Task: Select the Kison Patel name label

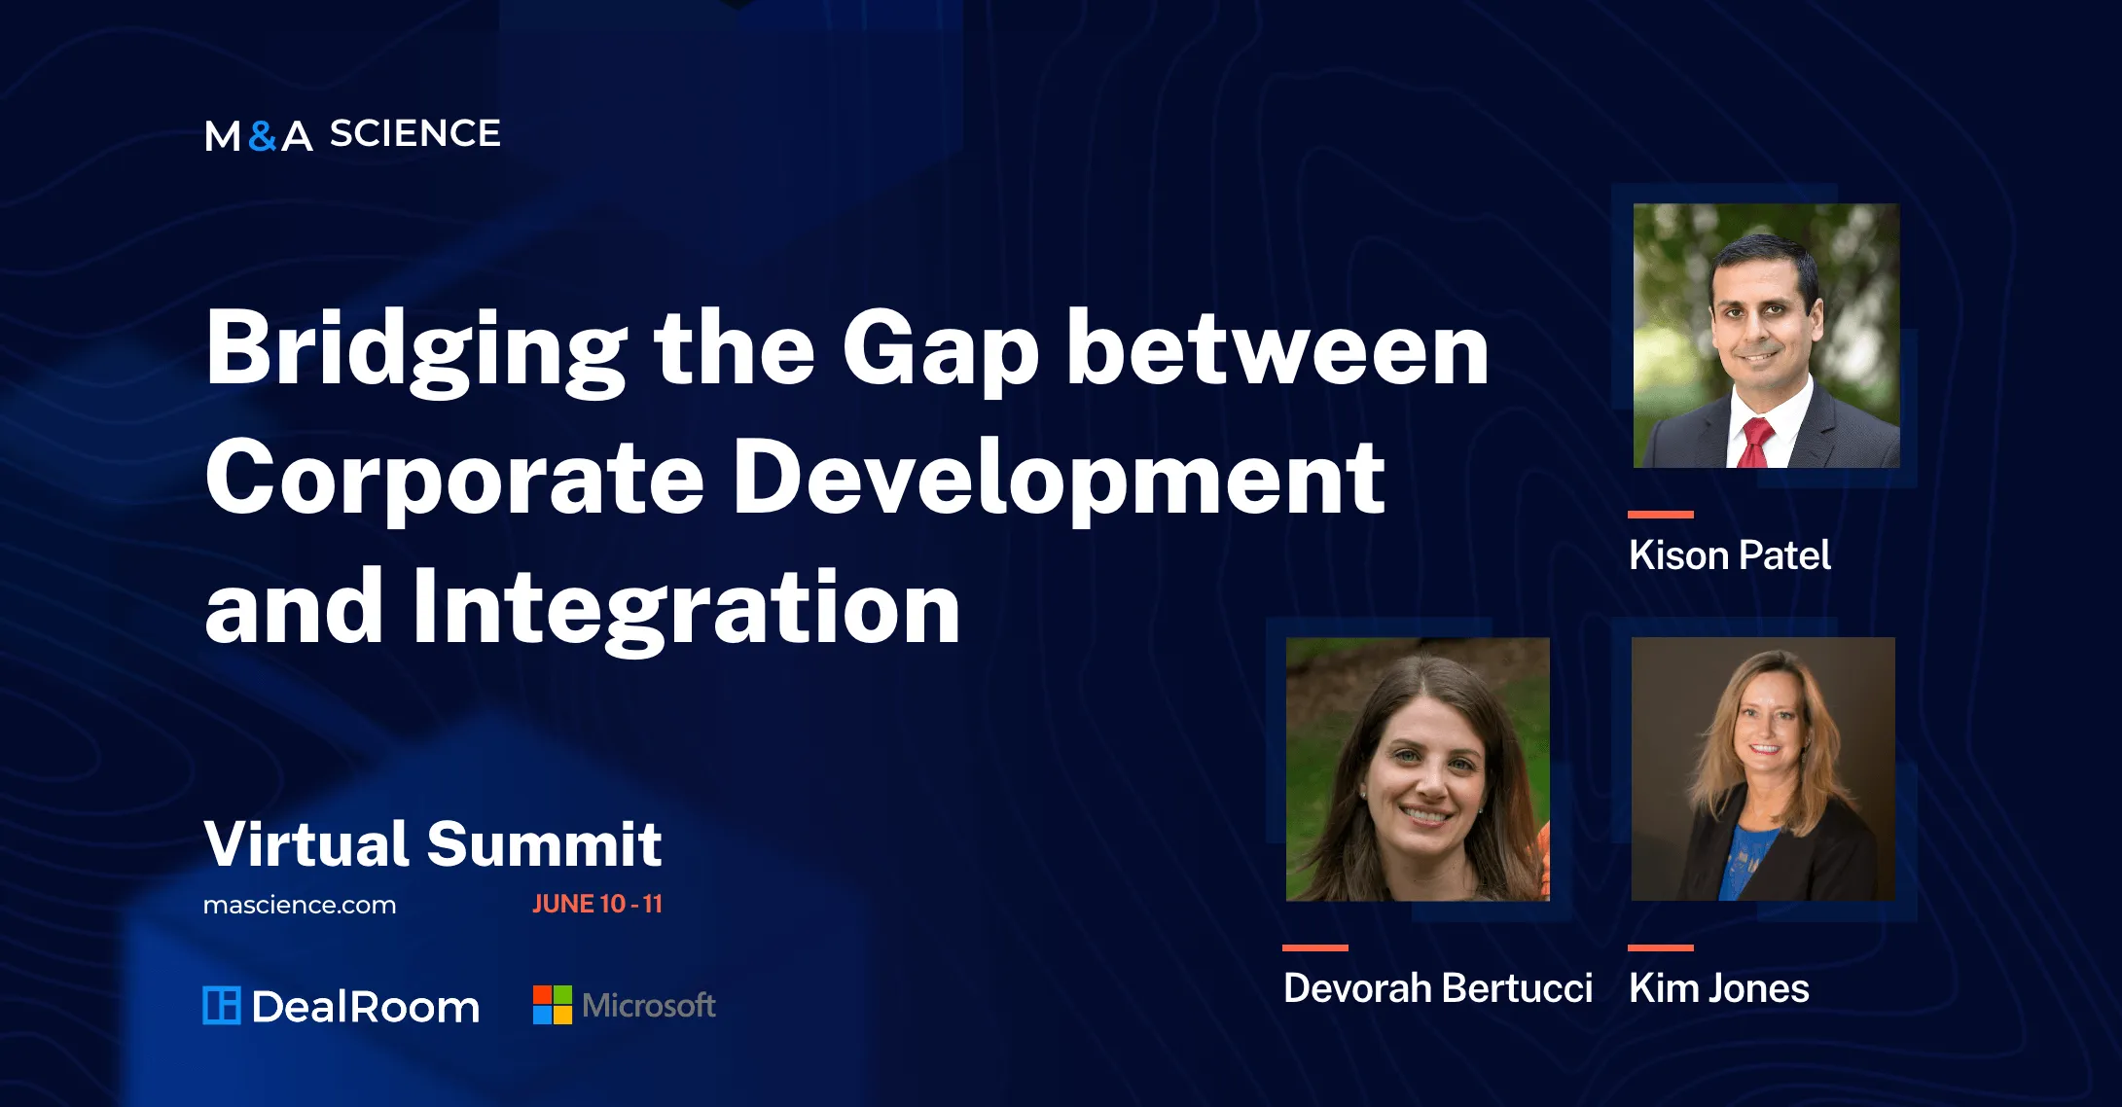Action: coord(1729,555)
